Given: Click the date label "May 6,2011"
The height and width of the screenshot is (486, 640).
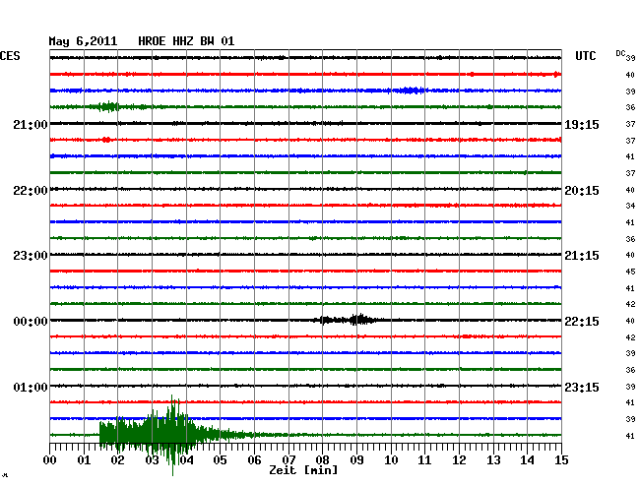Looking at the screenshot, I should coord(83,41).
